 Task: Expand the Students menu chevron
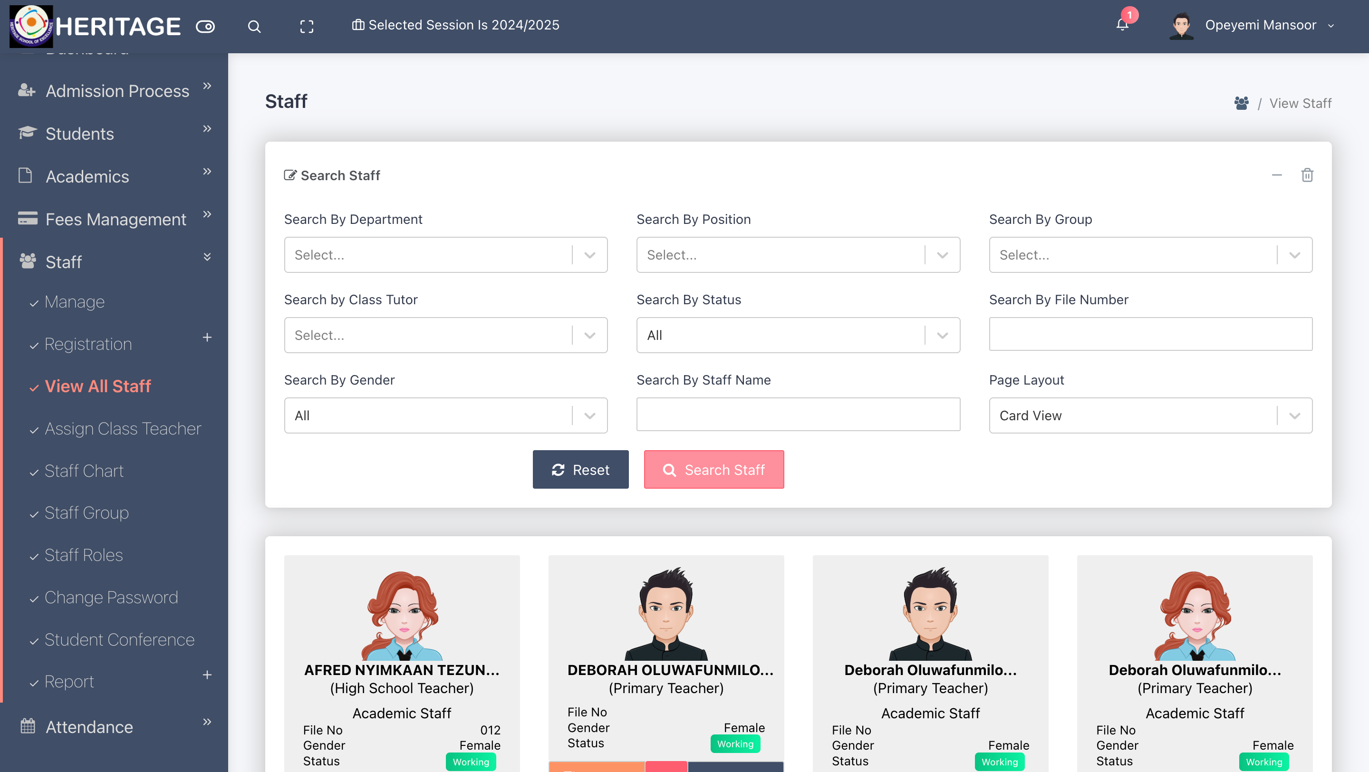coord(207,128)
